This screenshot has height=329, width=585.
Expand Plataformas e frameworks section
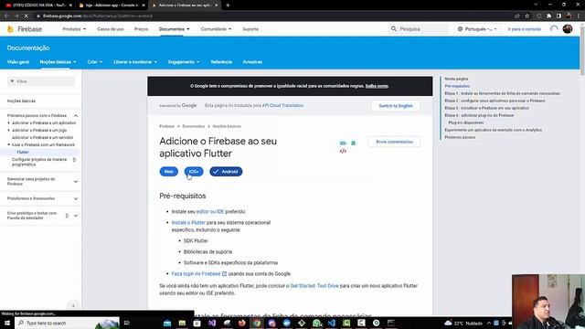pyautogui.click(x=76, y=198)
